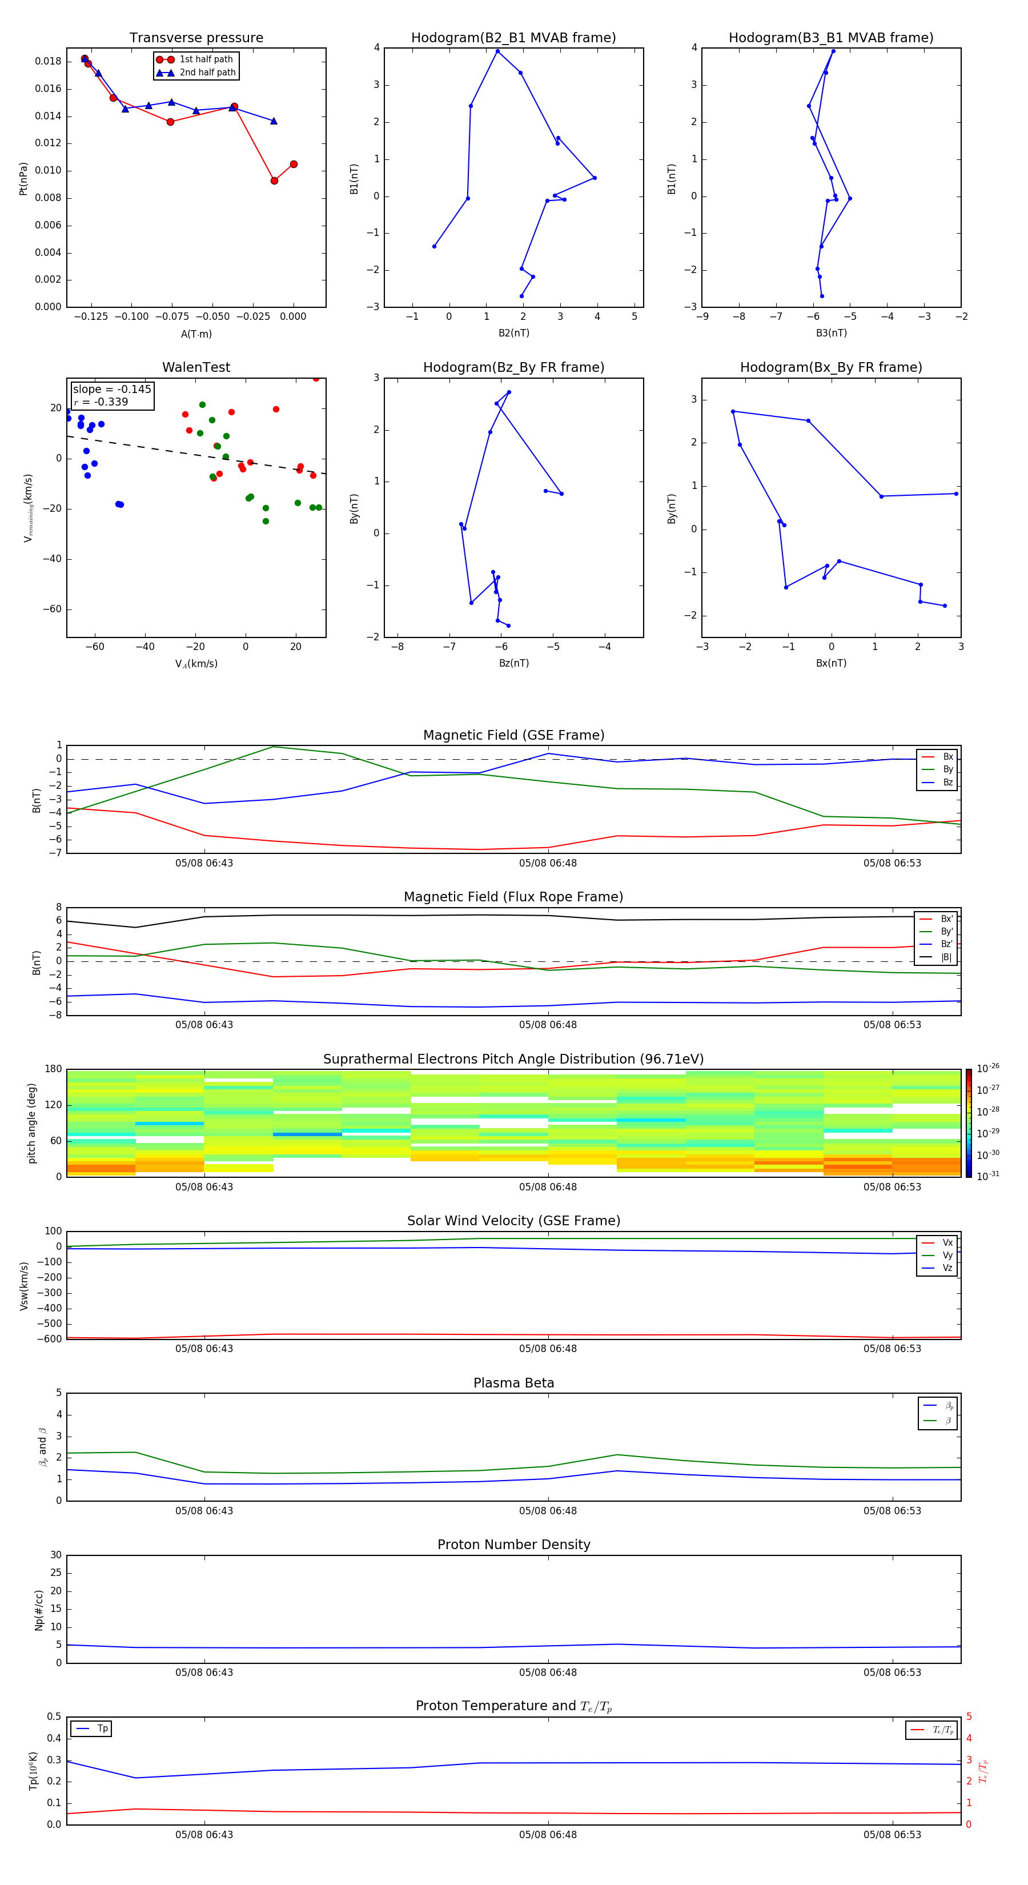This screenshot has width=1028, height=1885.
Task: Select Vx in the solar wind legend
Action: click(x=937, y=1242)
